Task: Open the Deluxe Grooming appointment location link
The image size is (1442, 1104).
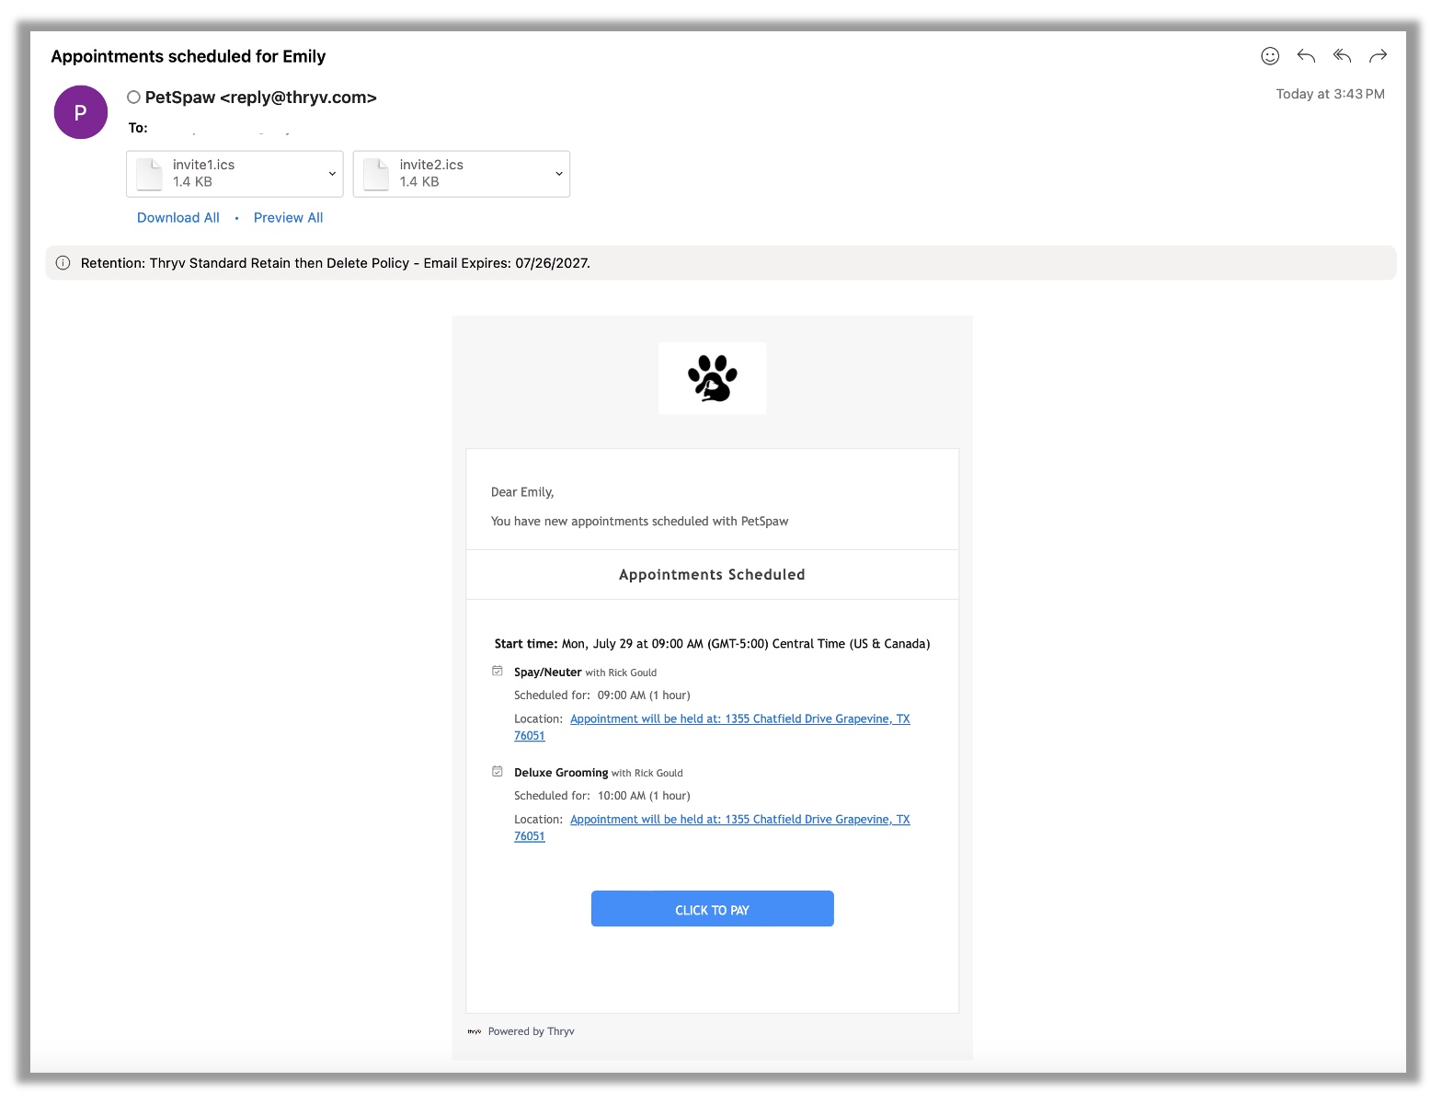Action: tap(739, 820)
